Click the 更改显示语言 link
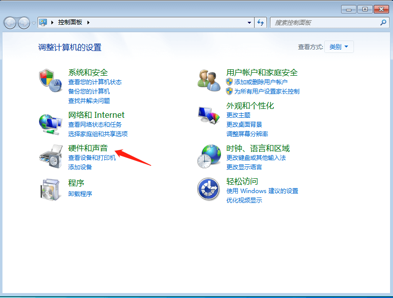Screen dimensions: 393x298 coord(244,167)
